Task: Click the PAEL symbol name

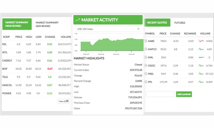Action: (x=151, y=74)
